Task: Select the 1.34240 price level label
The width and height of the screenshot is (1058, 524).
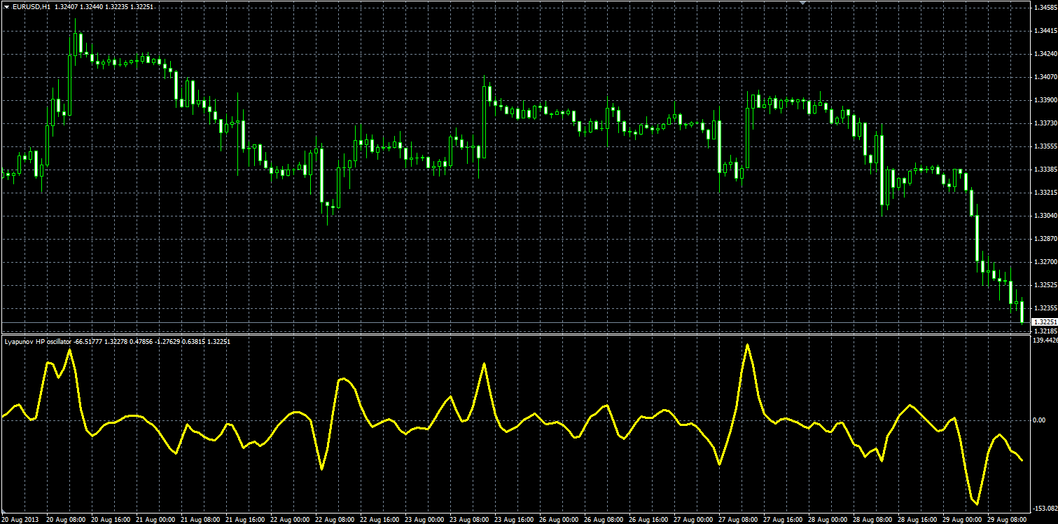Action: click(x=1045, y=54)
